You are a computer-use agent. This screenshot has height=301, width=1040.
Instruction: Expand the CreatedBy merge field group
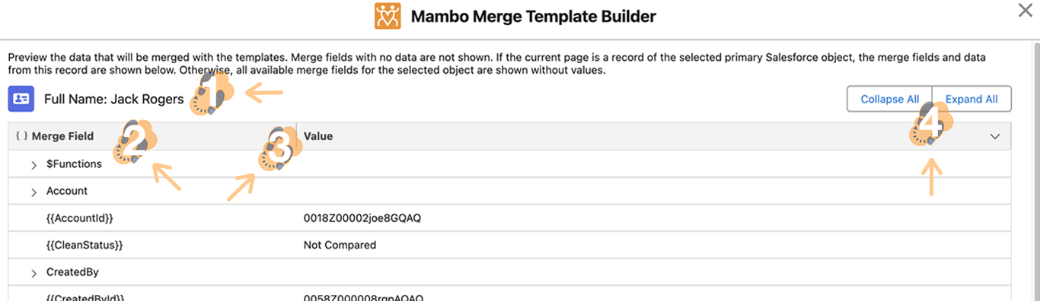[x=34, y=272]
